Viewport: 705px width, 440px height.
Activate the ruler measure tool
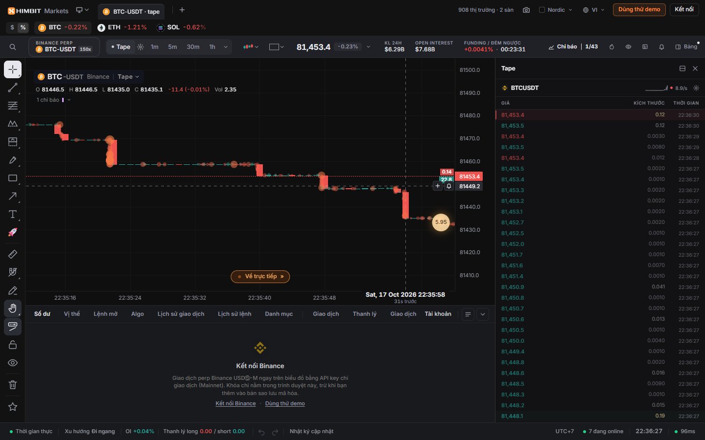(x=13, y=254)
